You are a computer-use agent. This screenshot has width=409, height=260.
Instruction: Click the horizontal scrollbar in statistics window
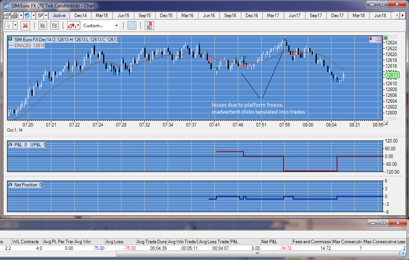pyautogui.click(x=258, y=253)
